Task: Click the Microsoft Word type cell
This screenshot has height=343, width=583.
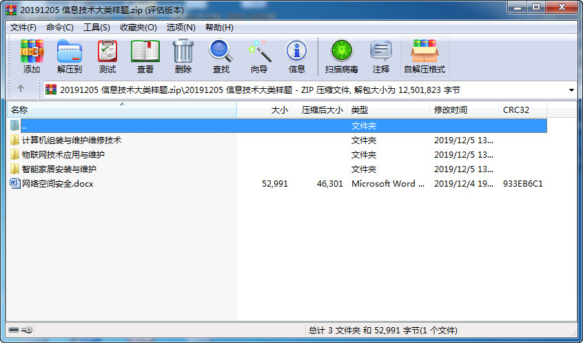Action: [x=388, y=184]
